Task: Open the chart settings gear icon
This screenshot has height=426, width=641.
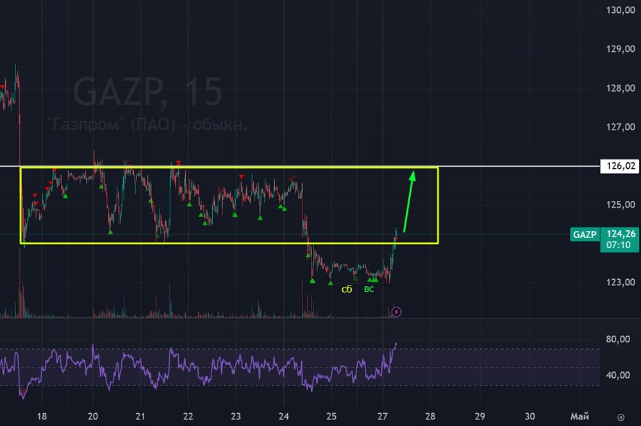Action: 620,418
